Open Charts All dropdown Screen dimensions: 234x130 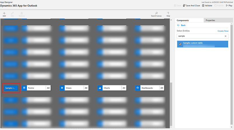pyautogui.click(x=124, y=88)
